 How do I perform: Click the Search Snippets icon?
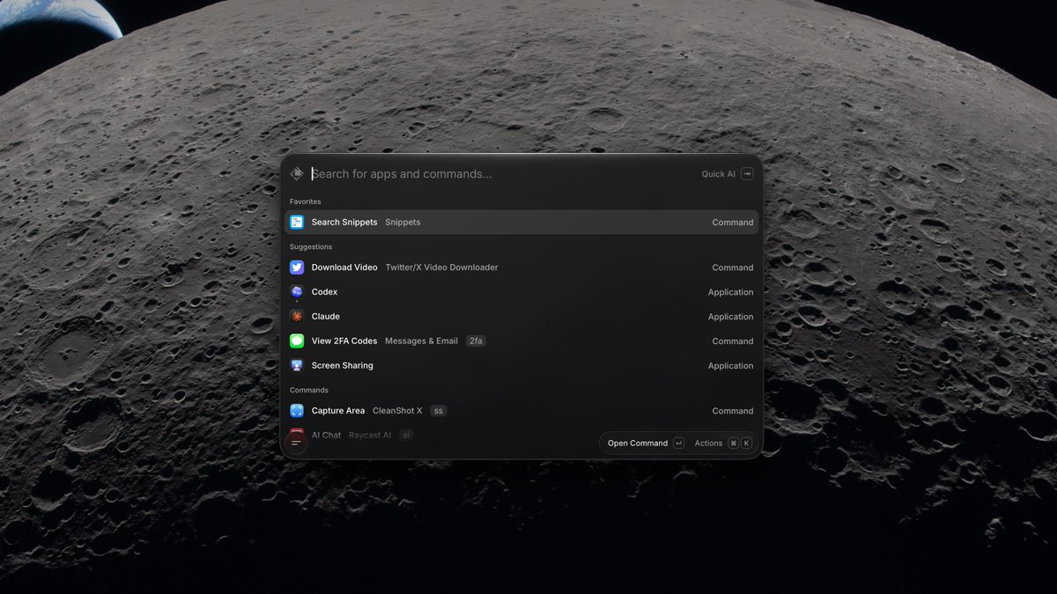click(297, 223)
